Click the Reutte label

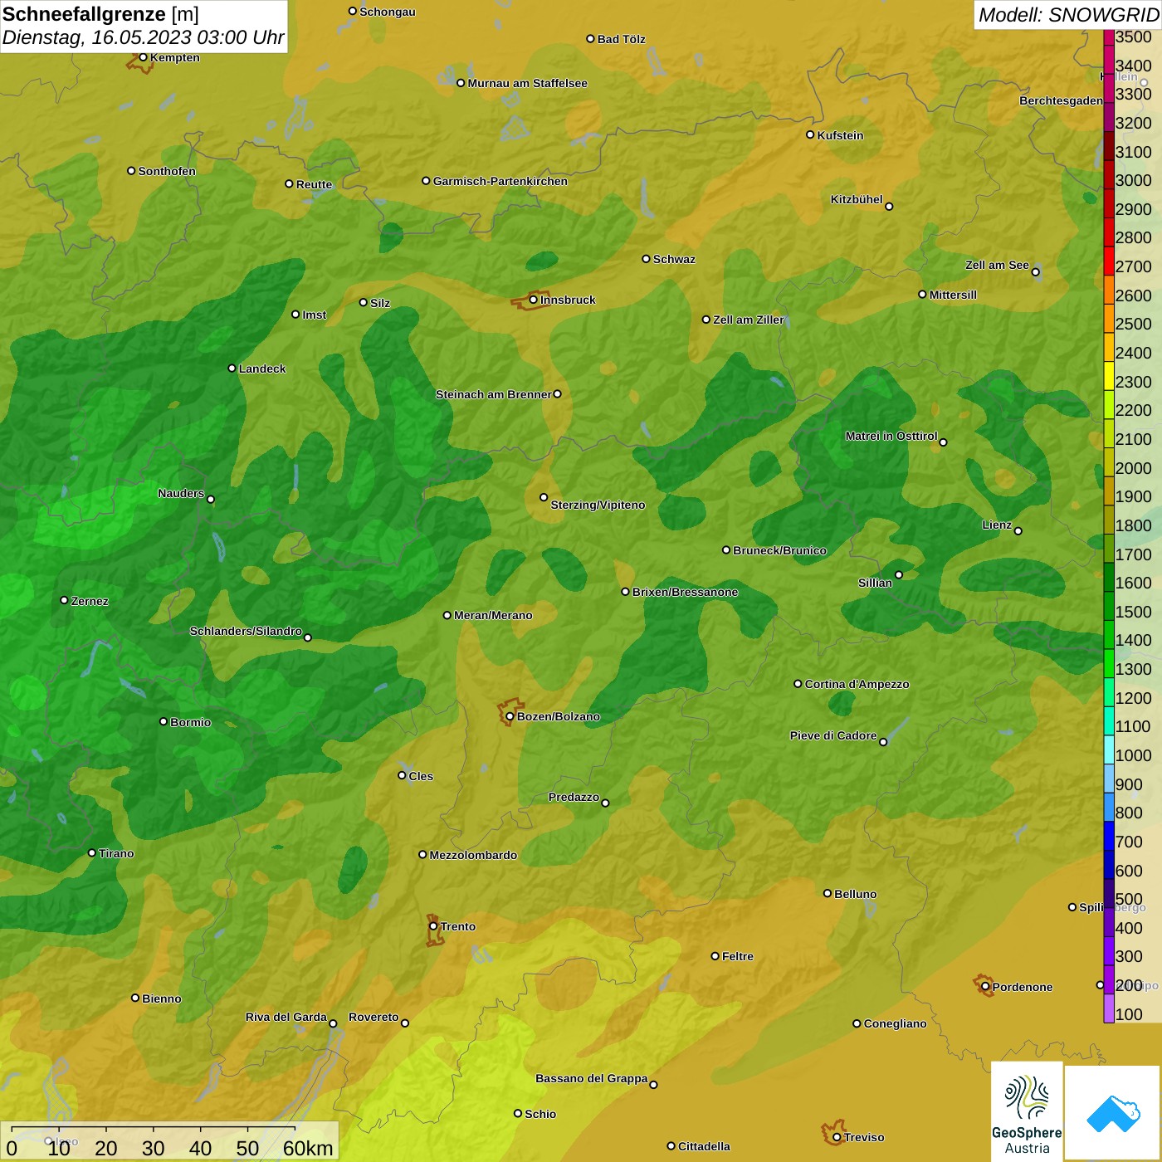click(x=314, y=184)
